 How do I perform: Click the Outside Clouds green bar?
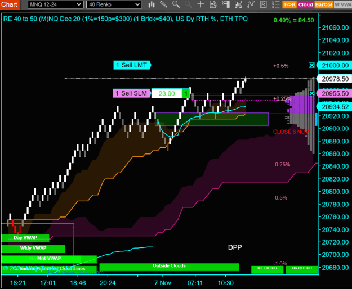(169, 267)
